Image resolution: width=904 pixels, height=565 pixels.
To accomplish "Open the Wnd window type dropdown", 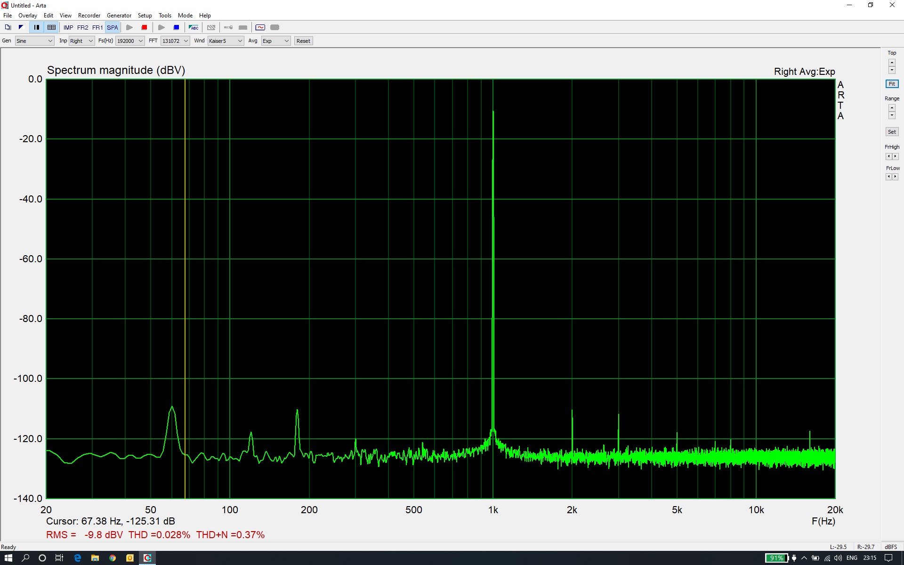I will 226,41.
